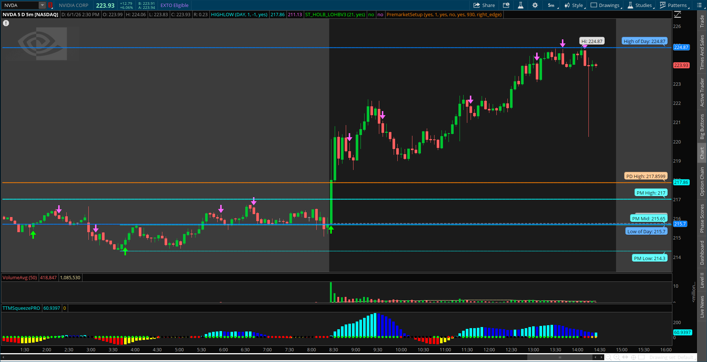707x362 pixels.
Task: Click the PD High: 217.8599 bubble
Action: 646,176
